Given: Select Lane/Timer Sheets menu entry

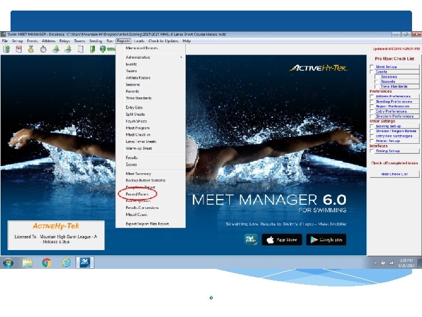Looking at the screenshot, I should click(141, 141).
